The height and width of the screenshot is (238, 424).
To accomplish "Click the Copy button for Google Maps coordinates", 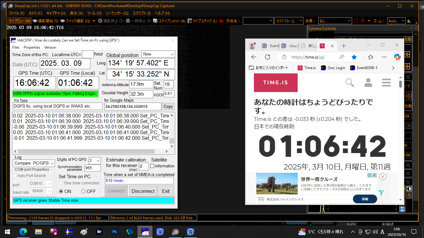I will click(x=168, y=107).
